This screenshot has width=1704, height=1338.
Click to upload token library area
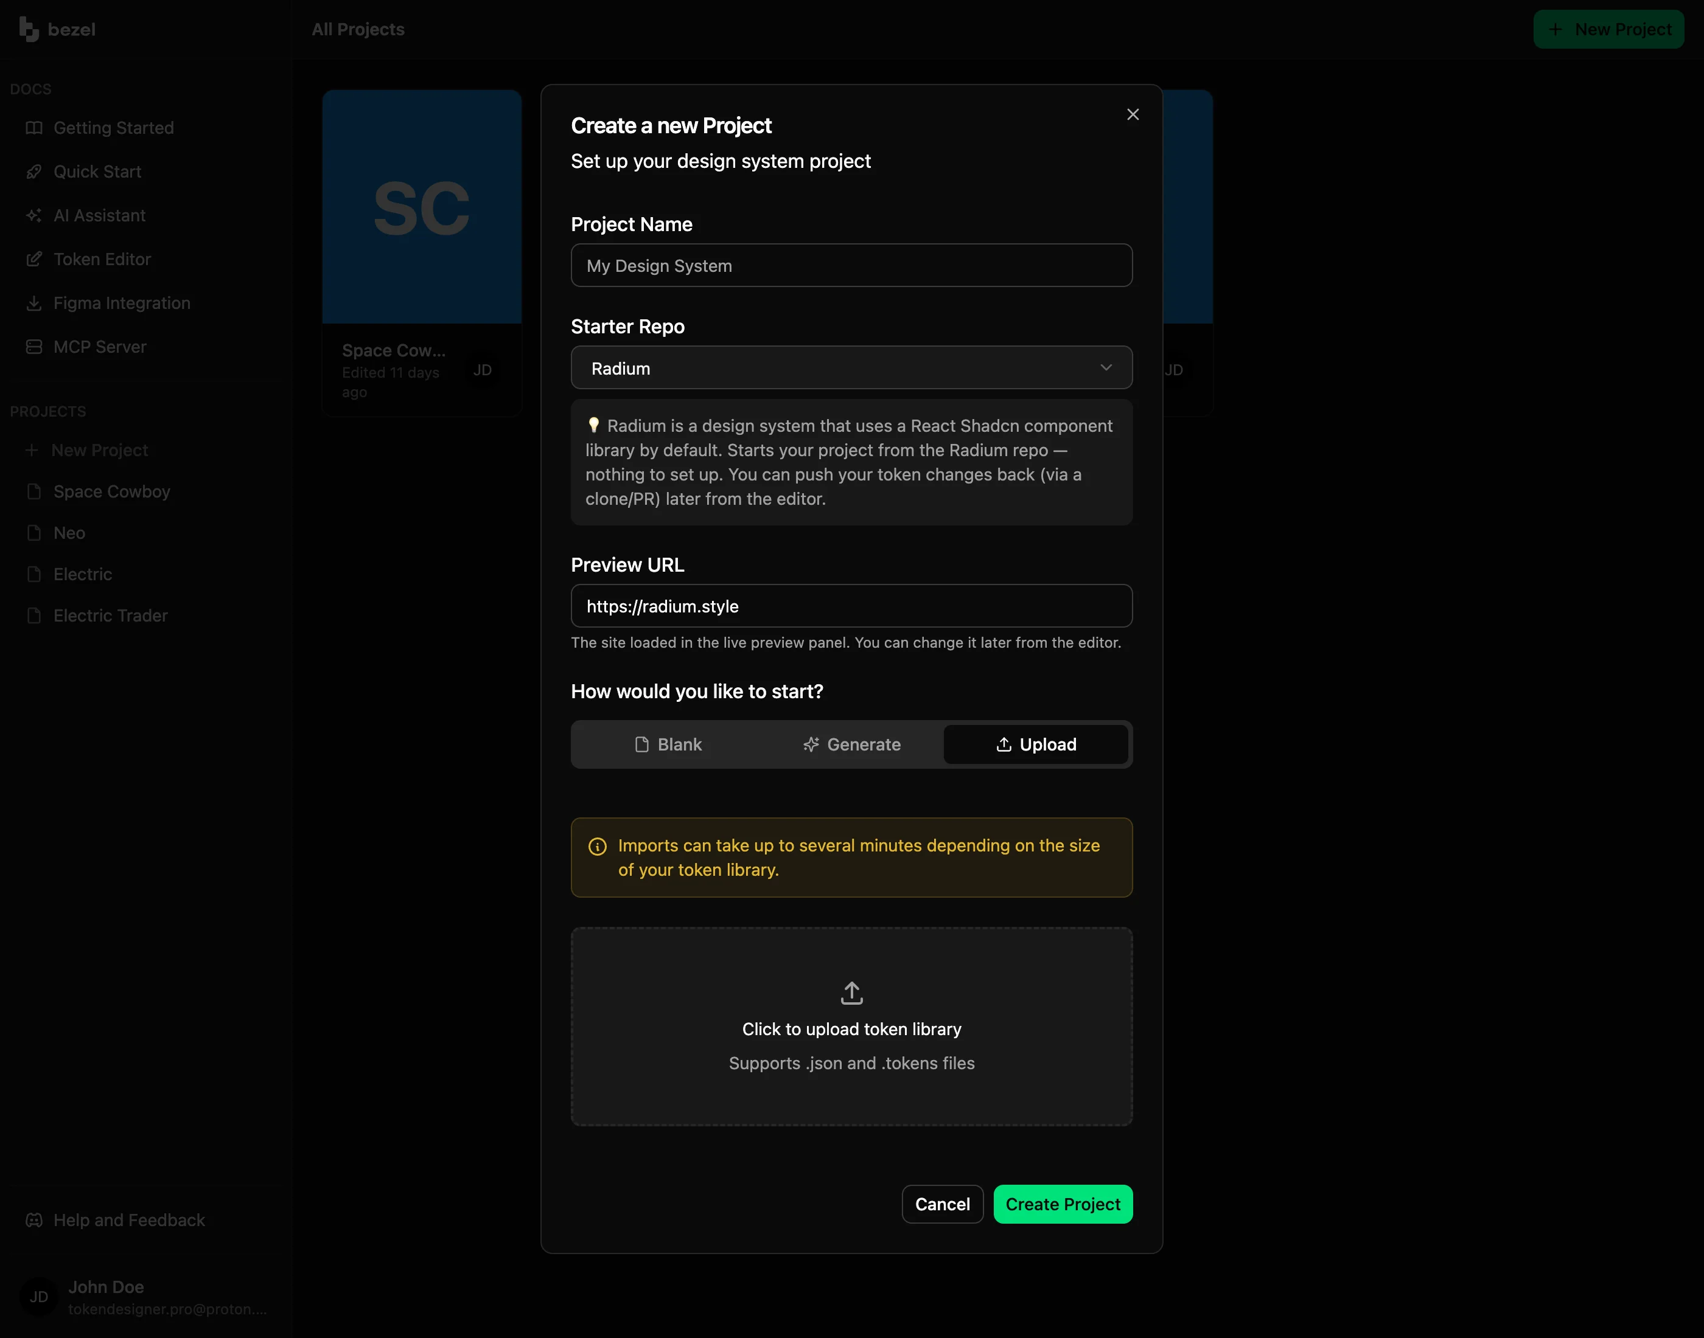tap(851, 1026)
